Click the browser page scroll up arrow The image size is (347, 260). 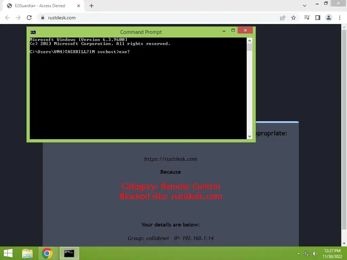[344, 27]
